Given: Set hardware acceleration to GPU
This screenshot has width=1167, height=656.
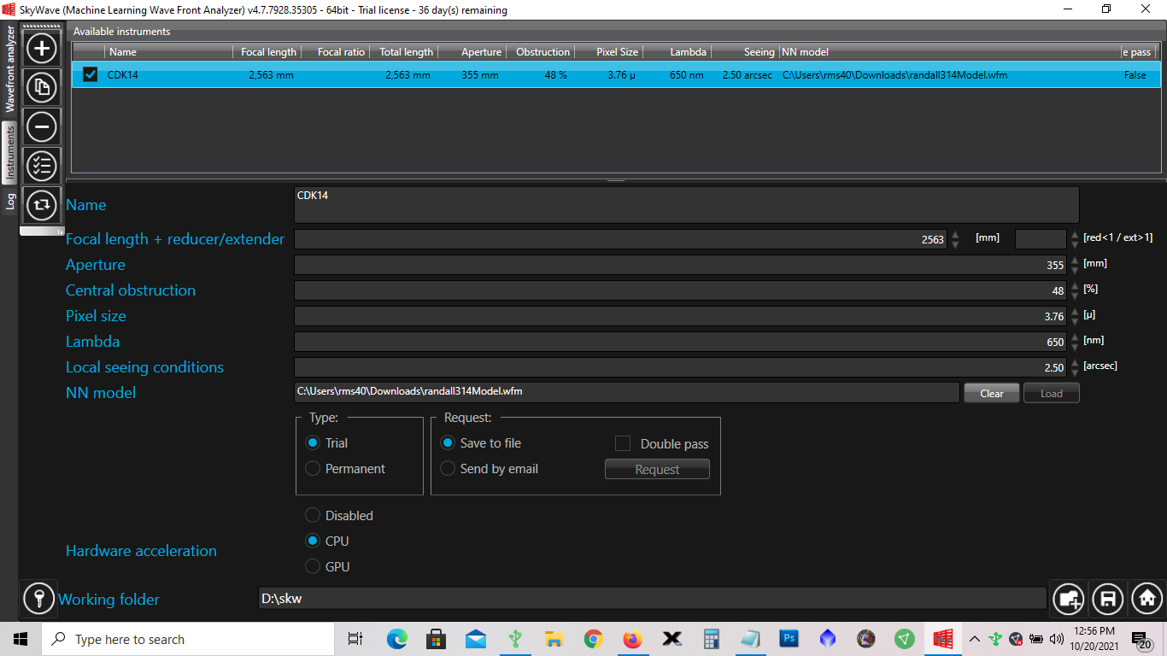Looking at the screenshot, I should (x=313, y=566).
